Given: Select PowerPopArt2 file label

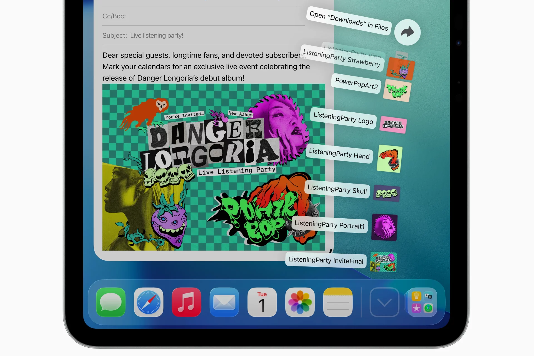Looking at the screenshot, I should coord(356,83).
